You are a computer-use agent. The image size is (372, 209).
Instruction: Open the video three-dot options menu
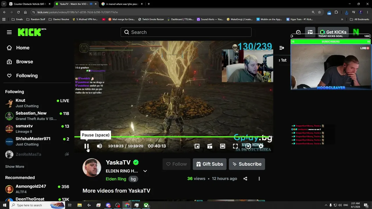tap(259, 179)
